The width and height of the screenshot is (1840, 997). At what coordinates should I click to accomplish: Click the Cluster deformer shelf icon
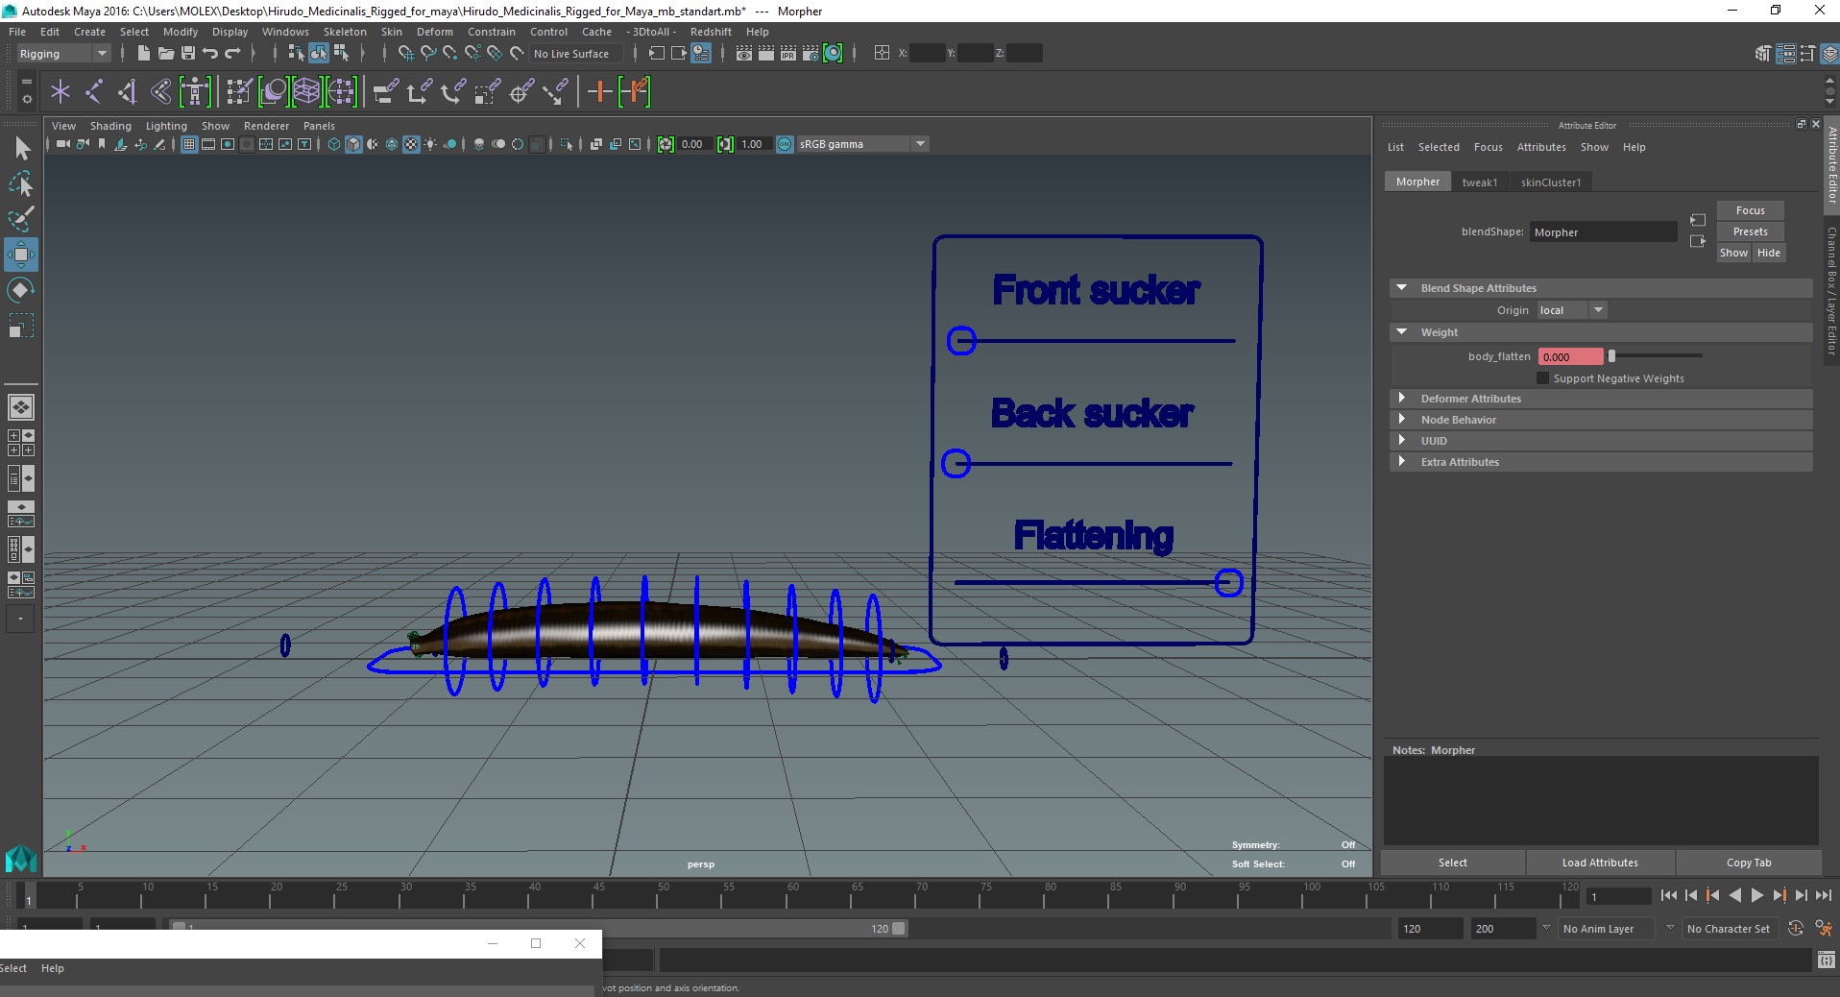(x=341, y=92)
